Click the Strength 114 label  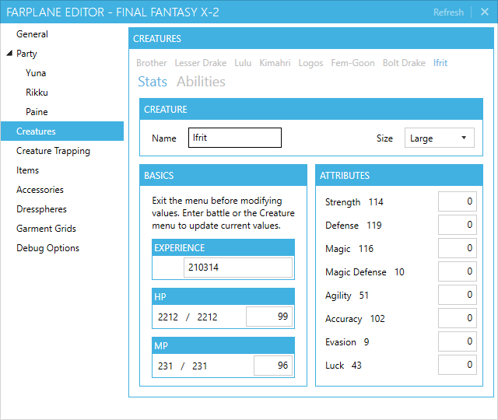[354, 202]
